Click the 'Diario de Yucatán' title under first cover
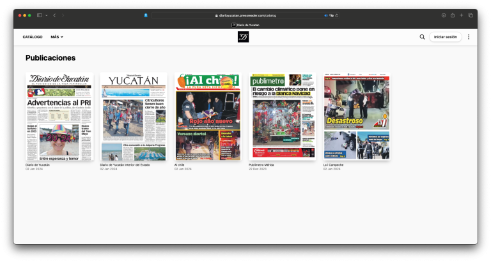491x262 pixels. click(x=38, y=165)
